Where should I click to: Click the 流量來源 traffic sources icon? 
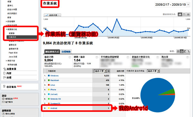(5, 69)
